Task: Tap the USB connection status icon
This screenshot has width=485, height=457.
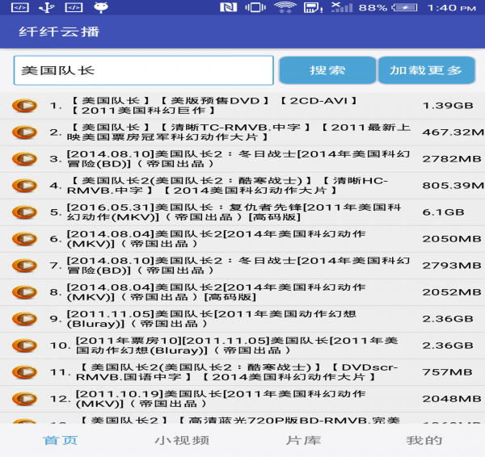Action: click(x=47, y=7)
